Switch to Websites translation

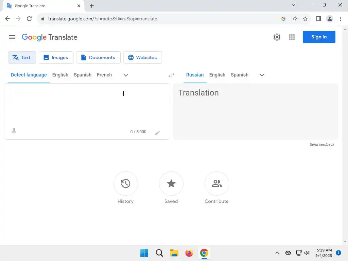[x=142, y=57]
